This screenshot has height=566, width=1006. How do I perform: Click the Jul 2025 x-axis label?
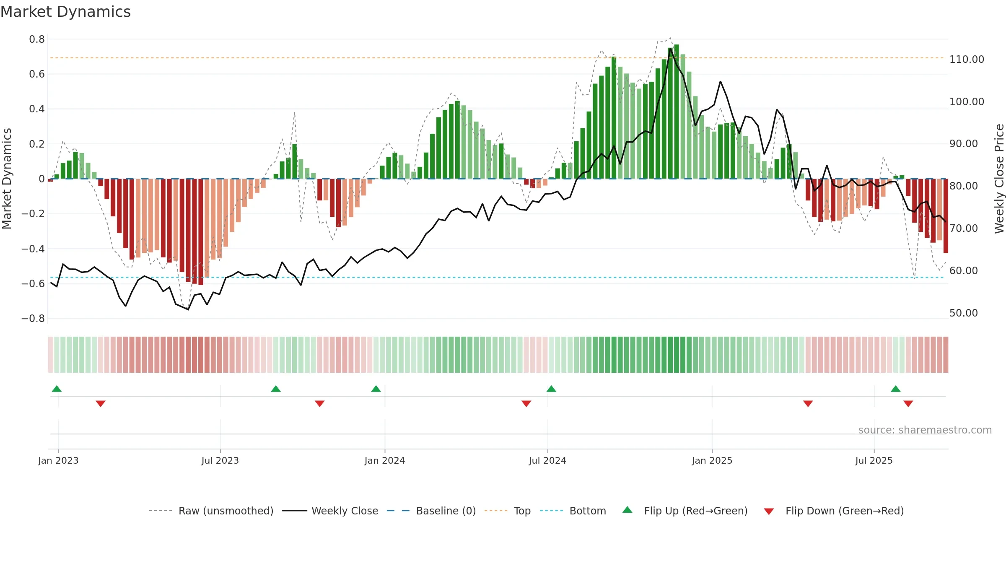(x=874, y=461)
